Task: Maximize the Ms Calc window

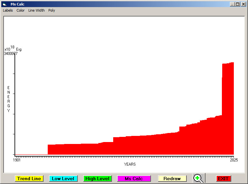Action: click(238, 4)
